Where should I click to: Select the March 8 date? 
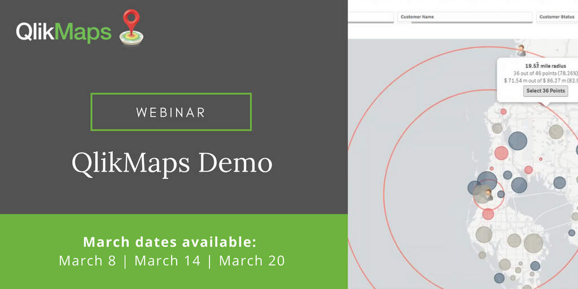[87, 261]
